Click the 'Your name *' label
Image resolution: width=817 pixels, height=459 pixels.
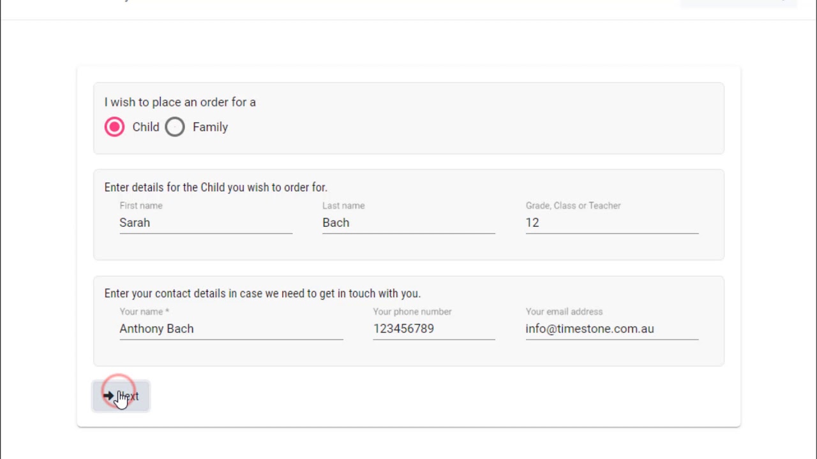[x=144, y=312]
